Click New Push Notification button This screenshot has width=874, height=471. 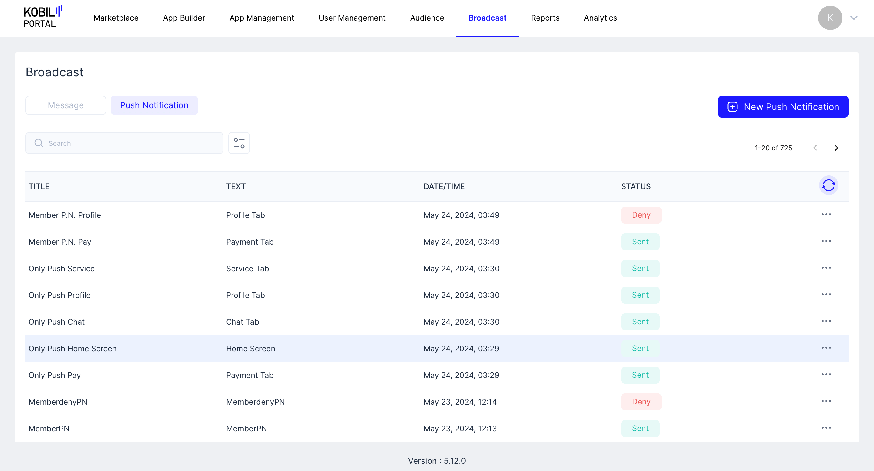[x=783, y=107]
